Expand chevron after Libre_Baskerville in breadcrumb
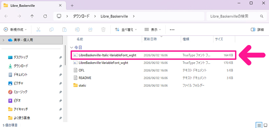Image resolution: width=269 pixels, height=128 pixels. [x=134, y=16]
